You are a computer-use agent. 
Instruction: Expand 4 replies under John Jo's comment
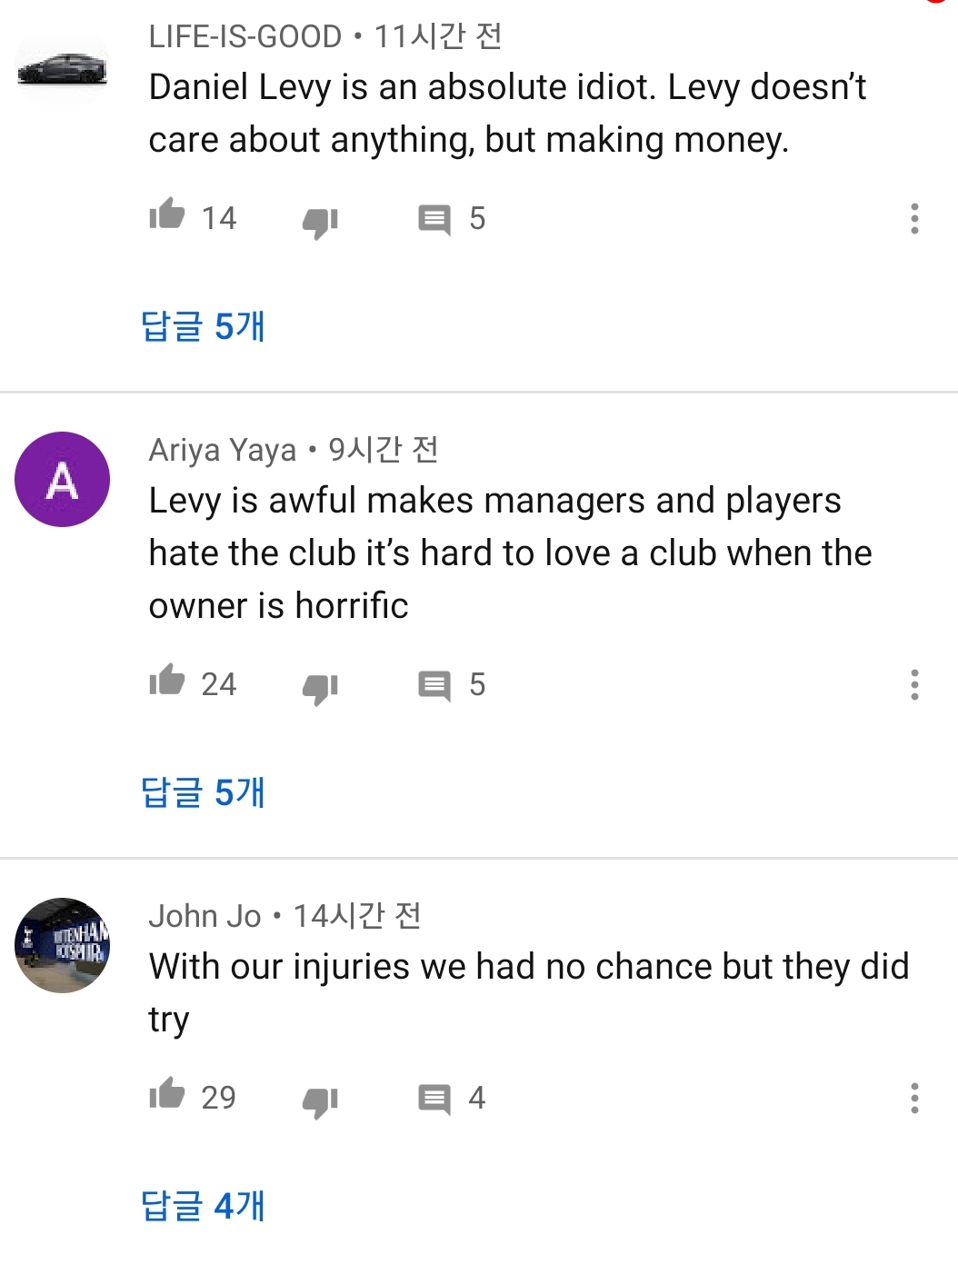click(203, 1206)
